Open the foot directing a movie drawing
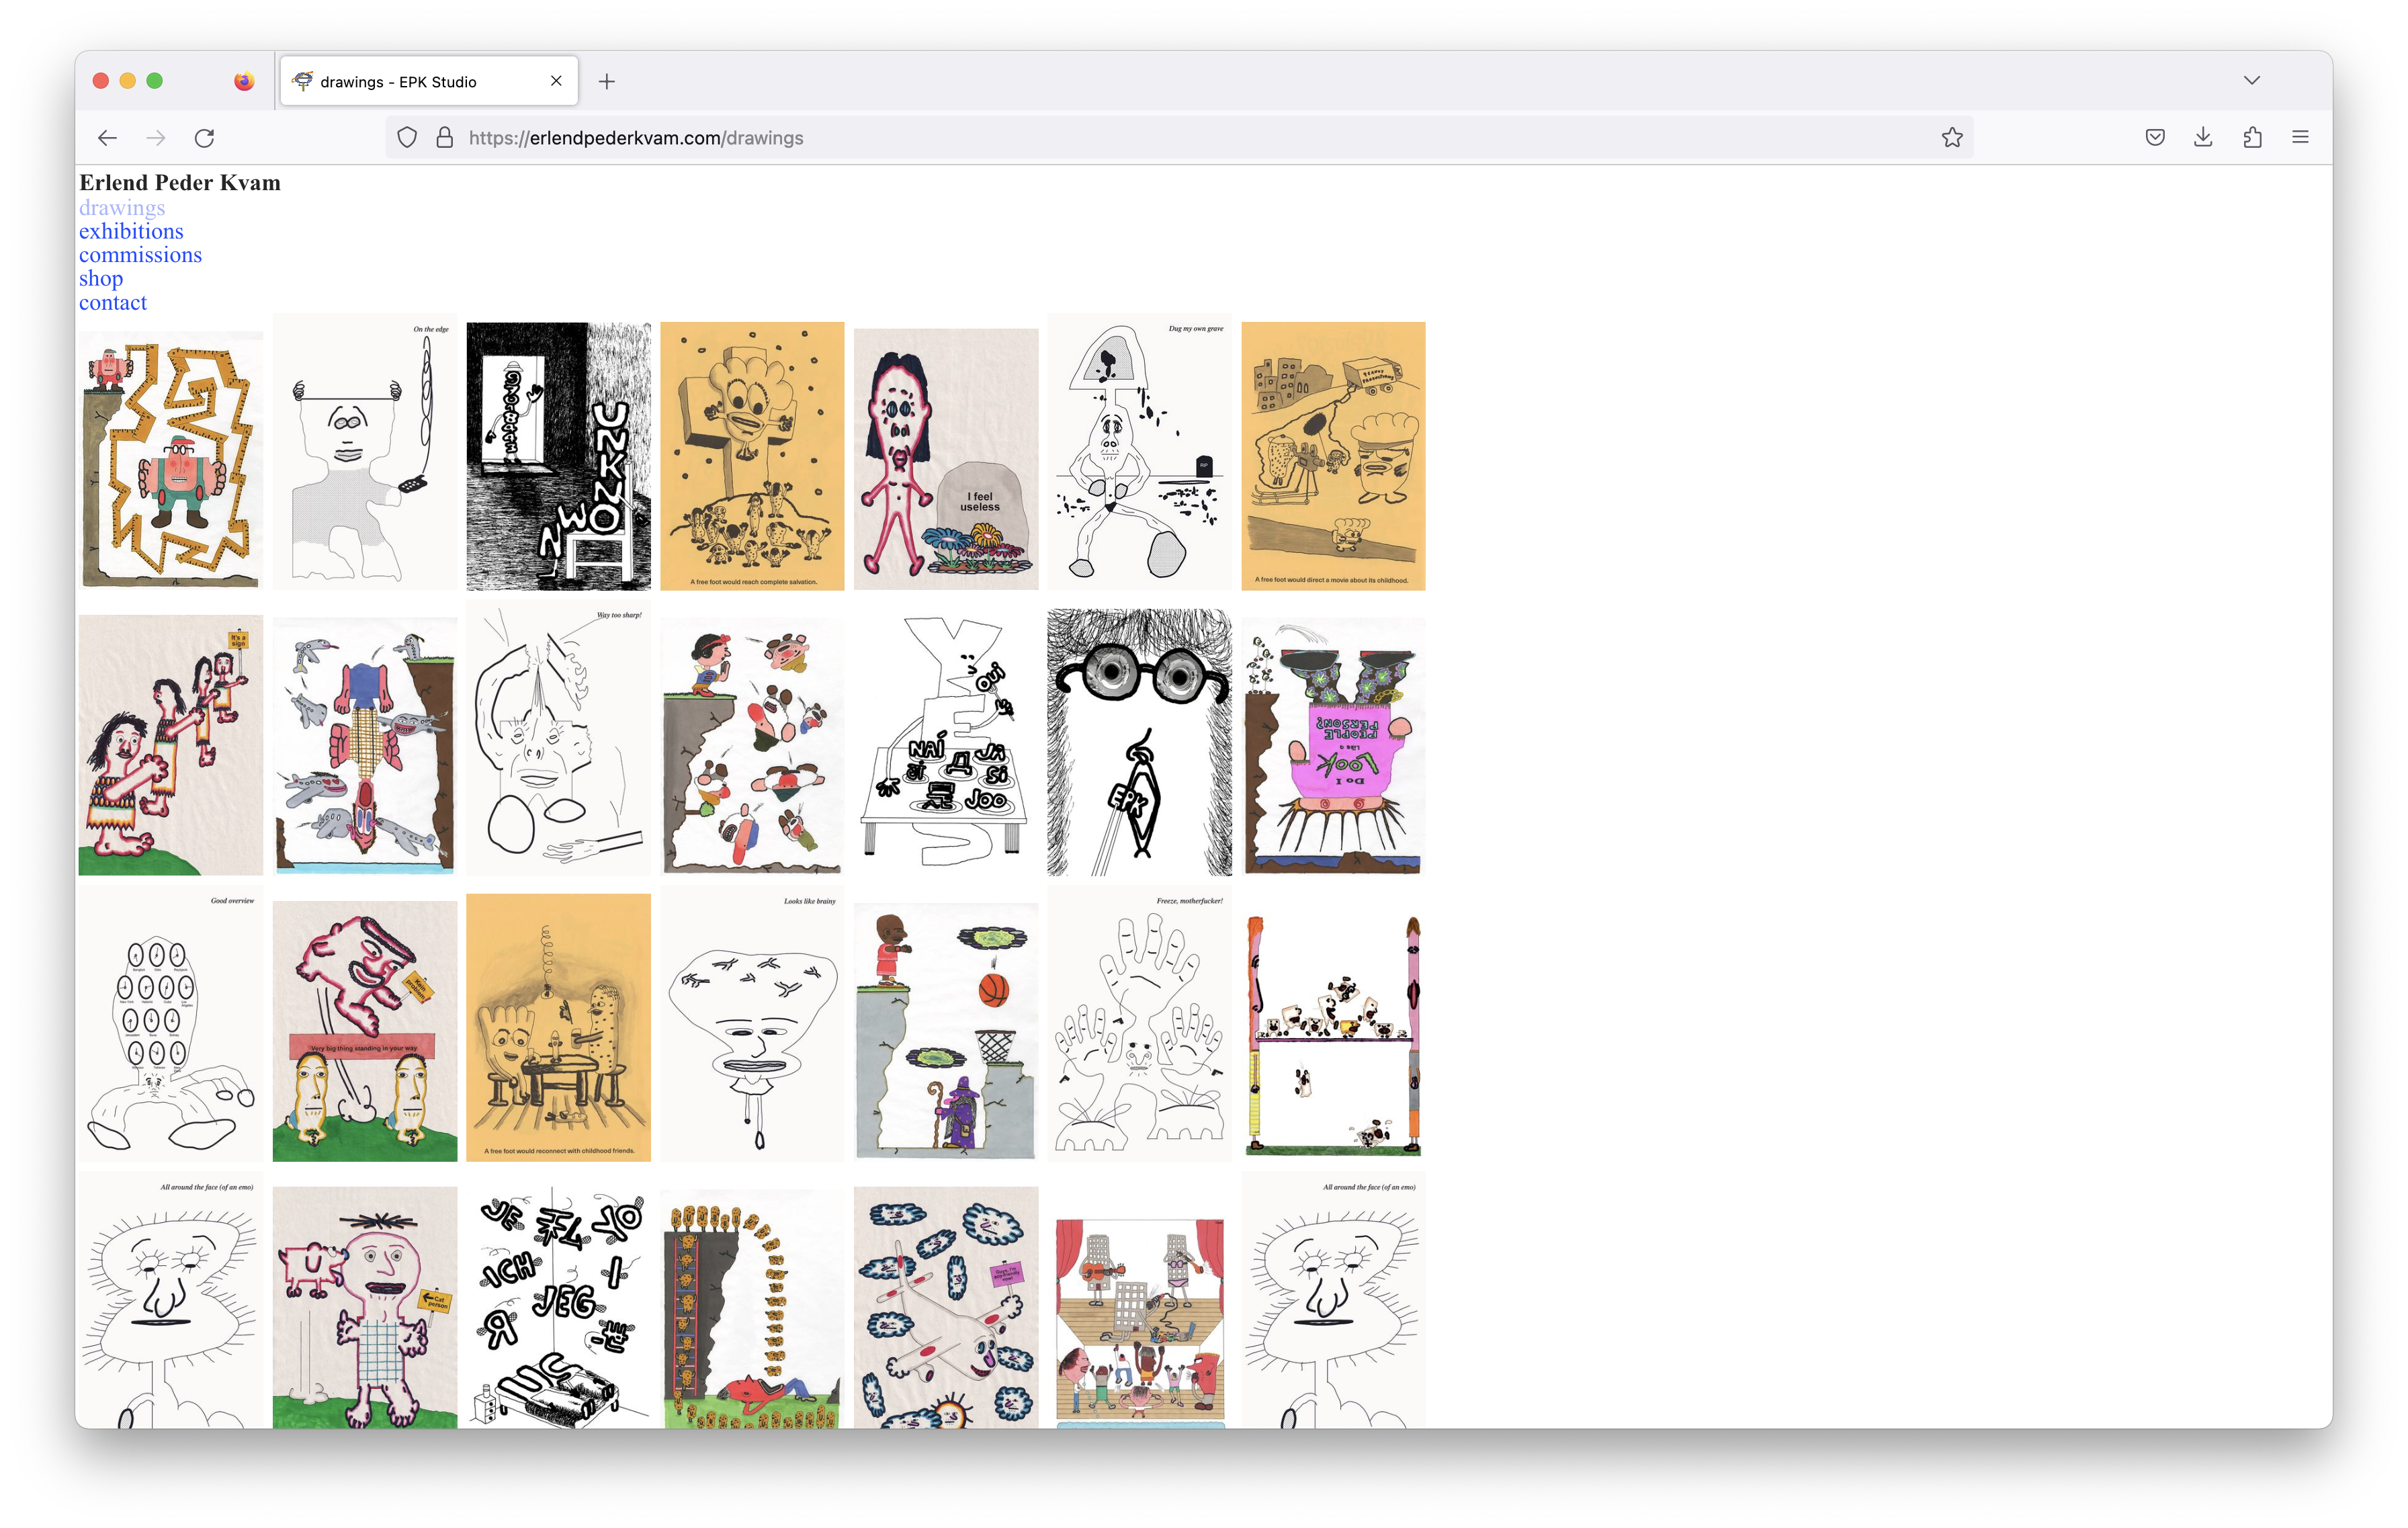This screenshot has height=1528, width=2408. tap(1334, 456)
